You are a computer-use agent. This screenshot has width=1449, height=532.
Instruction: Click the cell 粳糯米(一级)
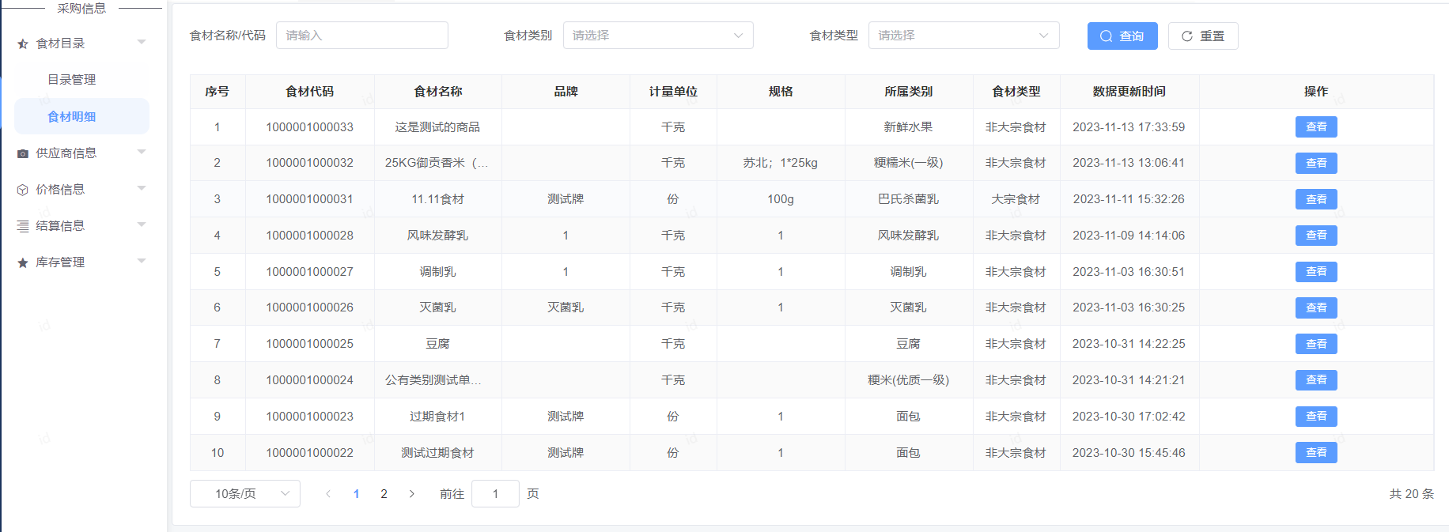click(x=909, y=164)
